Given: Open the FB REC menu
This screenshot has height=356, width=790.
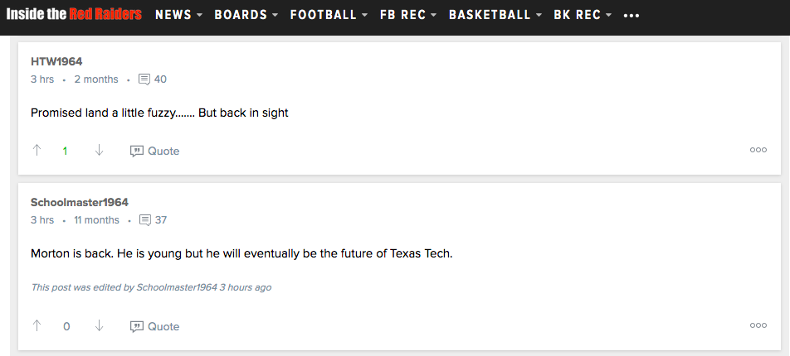Looking at the screenshot, I should click(x=407, y=15).
